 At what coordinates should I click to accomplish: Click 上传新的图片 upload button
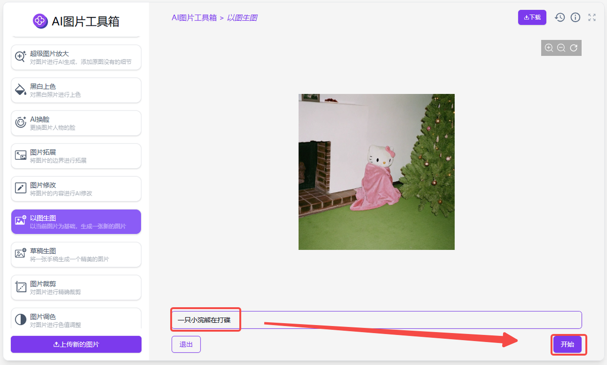76,344
